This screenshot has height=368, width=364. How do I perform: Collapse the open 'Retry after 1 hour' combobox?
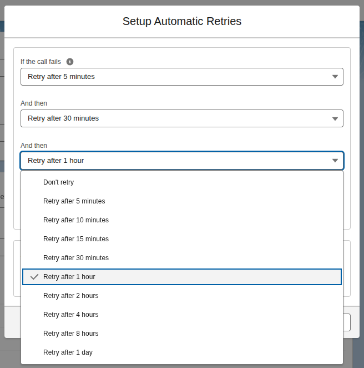click(181, 161)
